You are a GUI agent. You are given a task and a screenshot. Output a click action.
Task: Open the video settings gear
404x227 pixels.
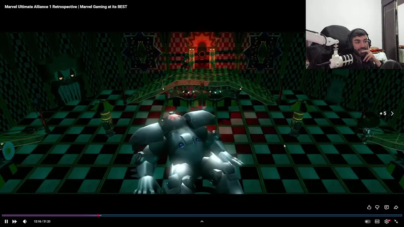[x=387, y=221]
